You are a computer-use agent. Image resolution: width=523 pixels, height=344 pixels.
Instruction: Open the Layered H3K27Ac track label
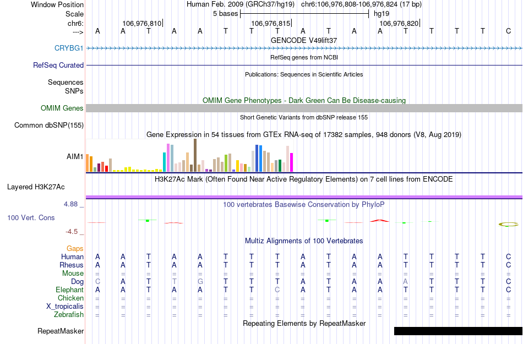point(36,187)
